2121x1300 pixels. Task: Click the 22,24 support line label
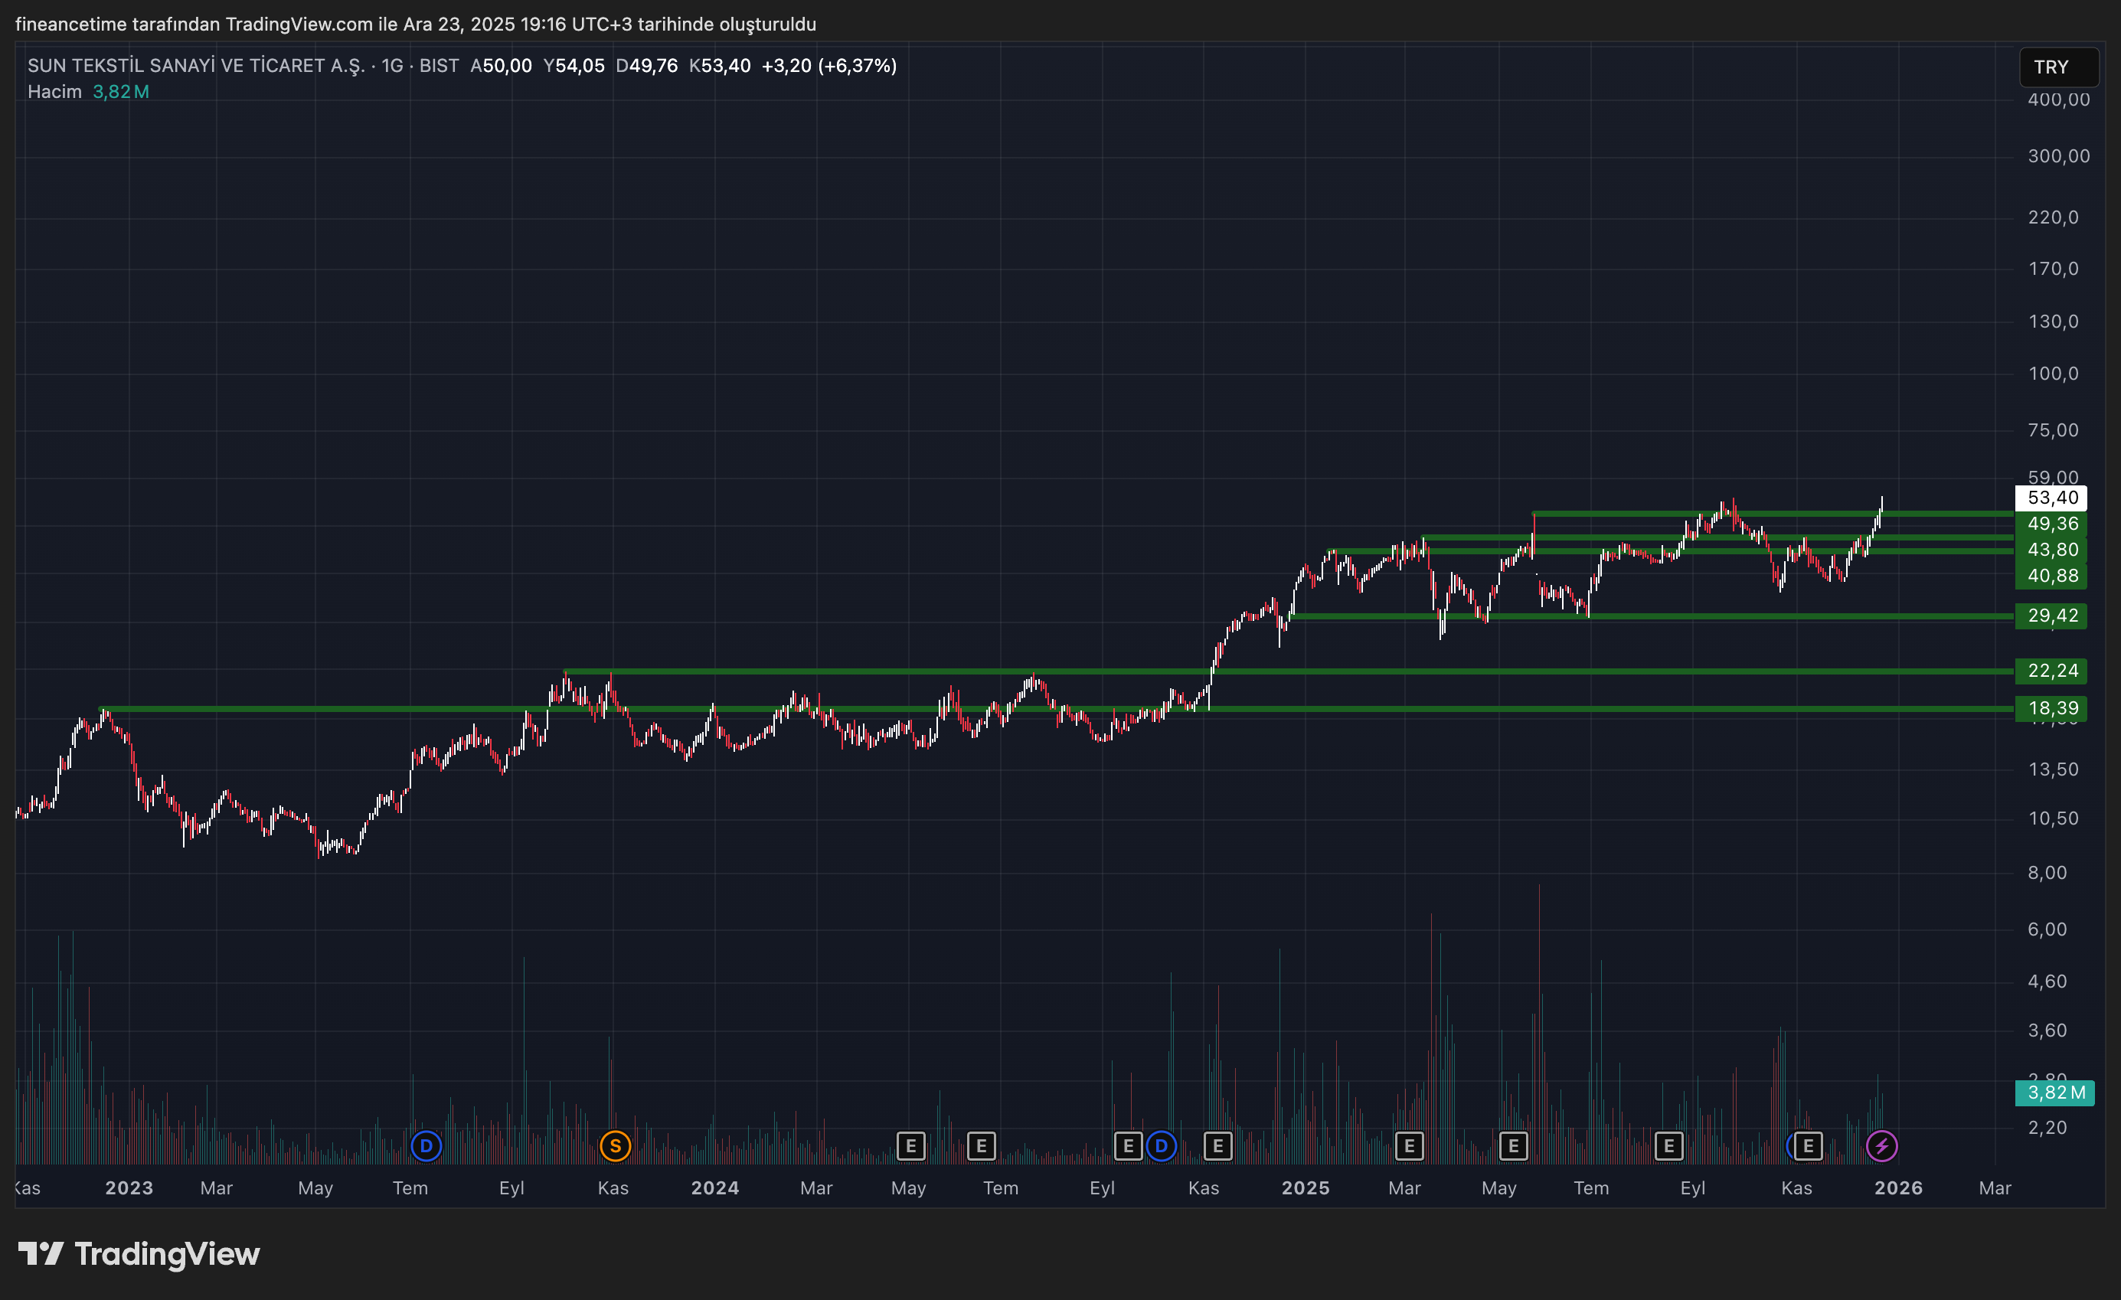point(2051,671)
